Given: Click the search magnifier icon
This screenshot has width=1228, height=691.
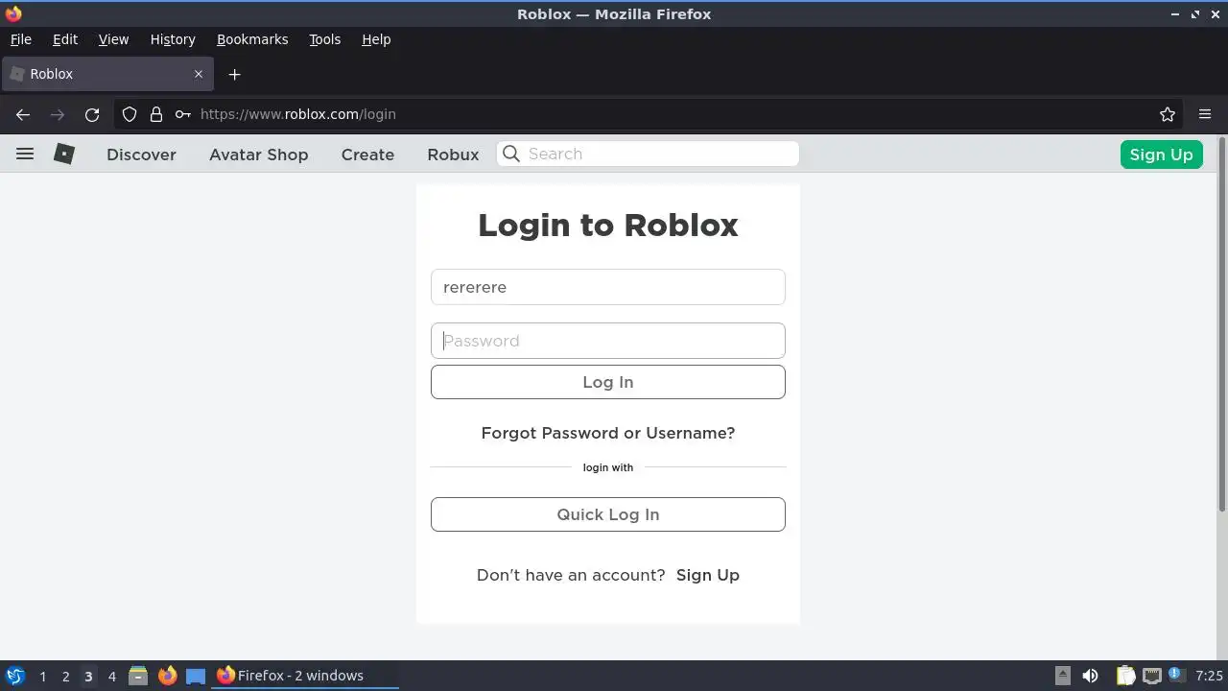Looking at the screenshot, I should (511, 154).
